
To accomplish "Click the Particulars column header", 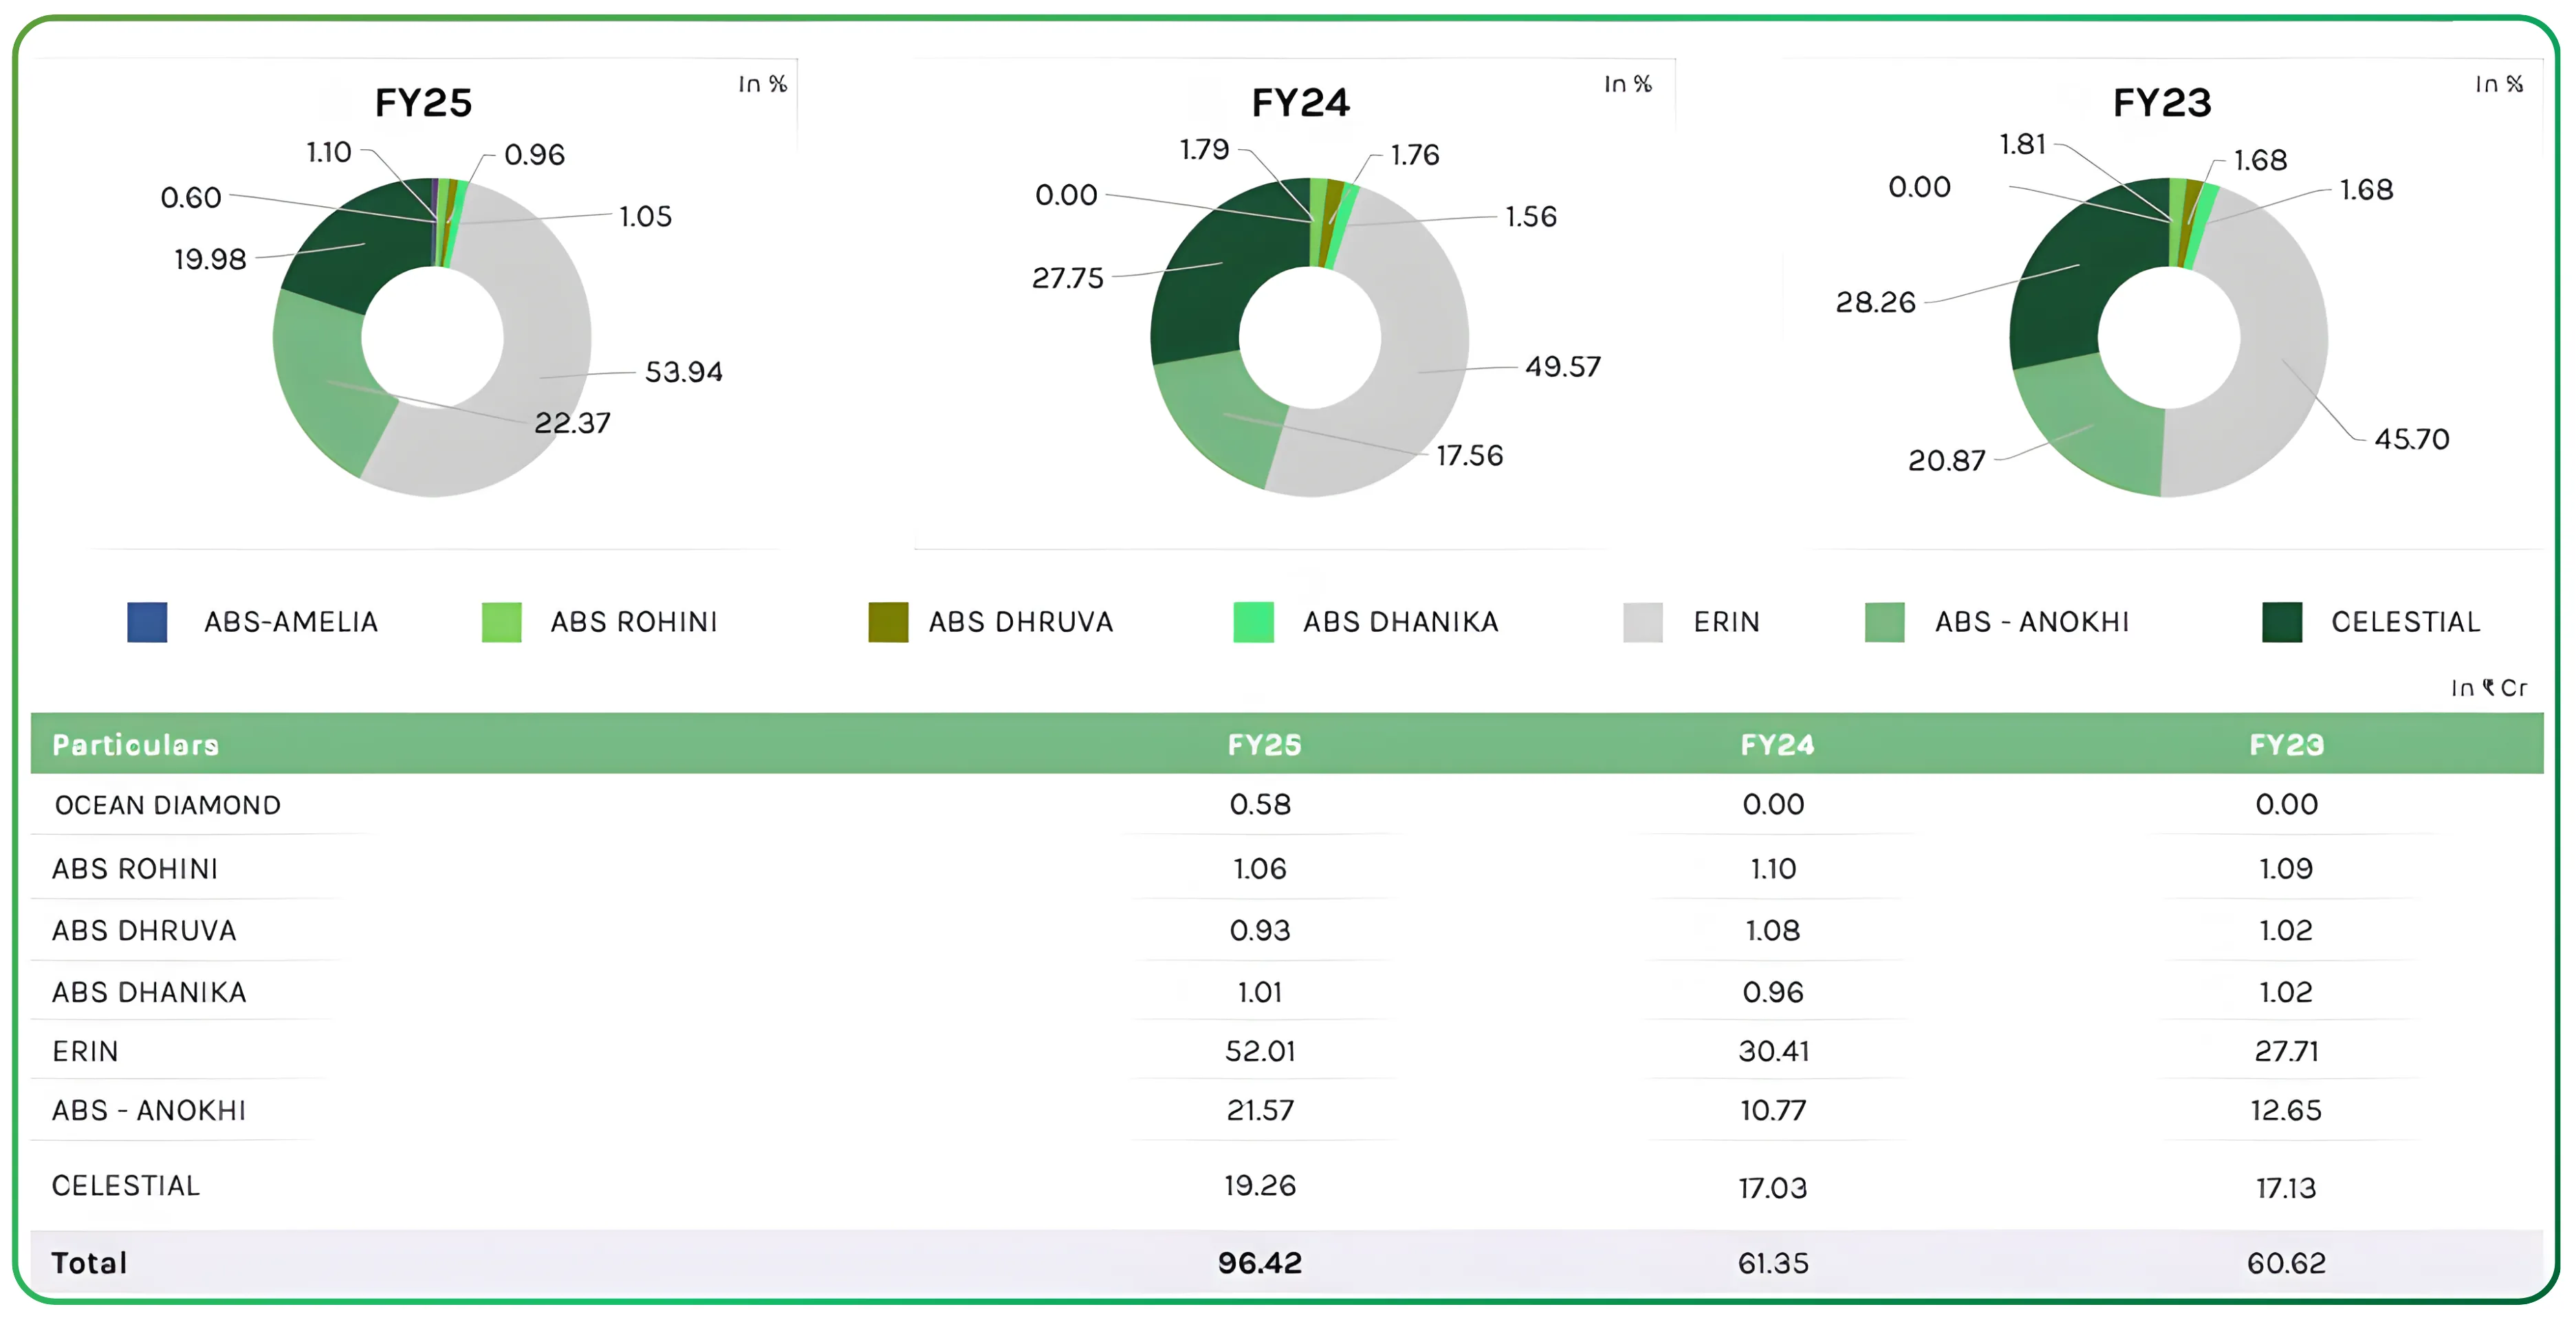I will 135,745.
